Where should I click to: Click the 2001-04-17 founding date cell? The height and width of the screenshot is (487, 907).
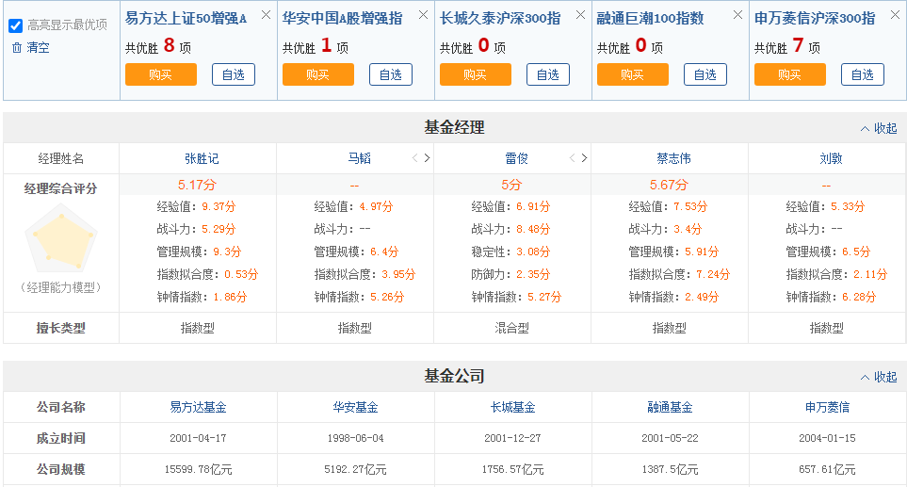coord(198,438)
